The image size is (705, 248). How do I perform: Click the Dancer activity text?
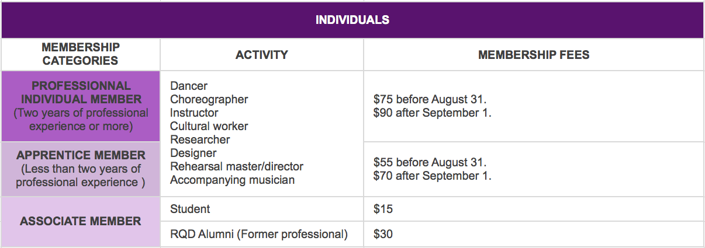tap(189, 86)
